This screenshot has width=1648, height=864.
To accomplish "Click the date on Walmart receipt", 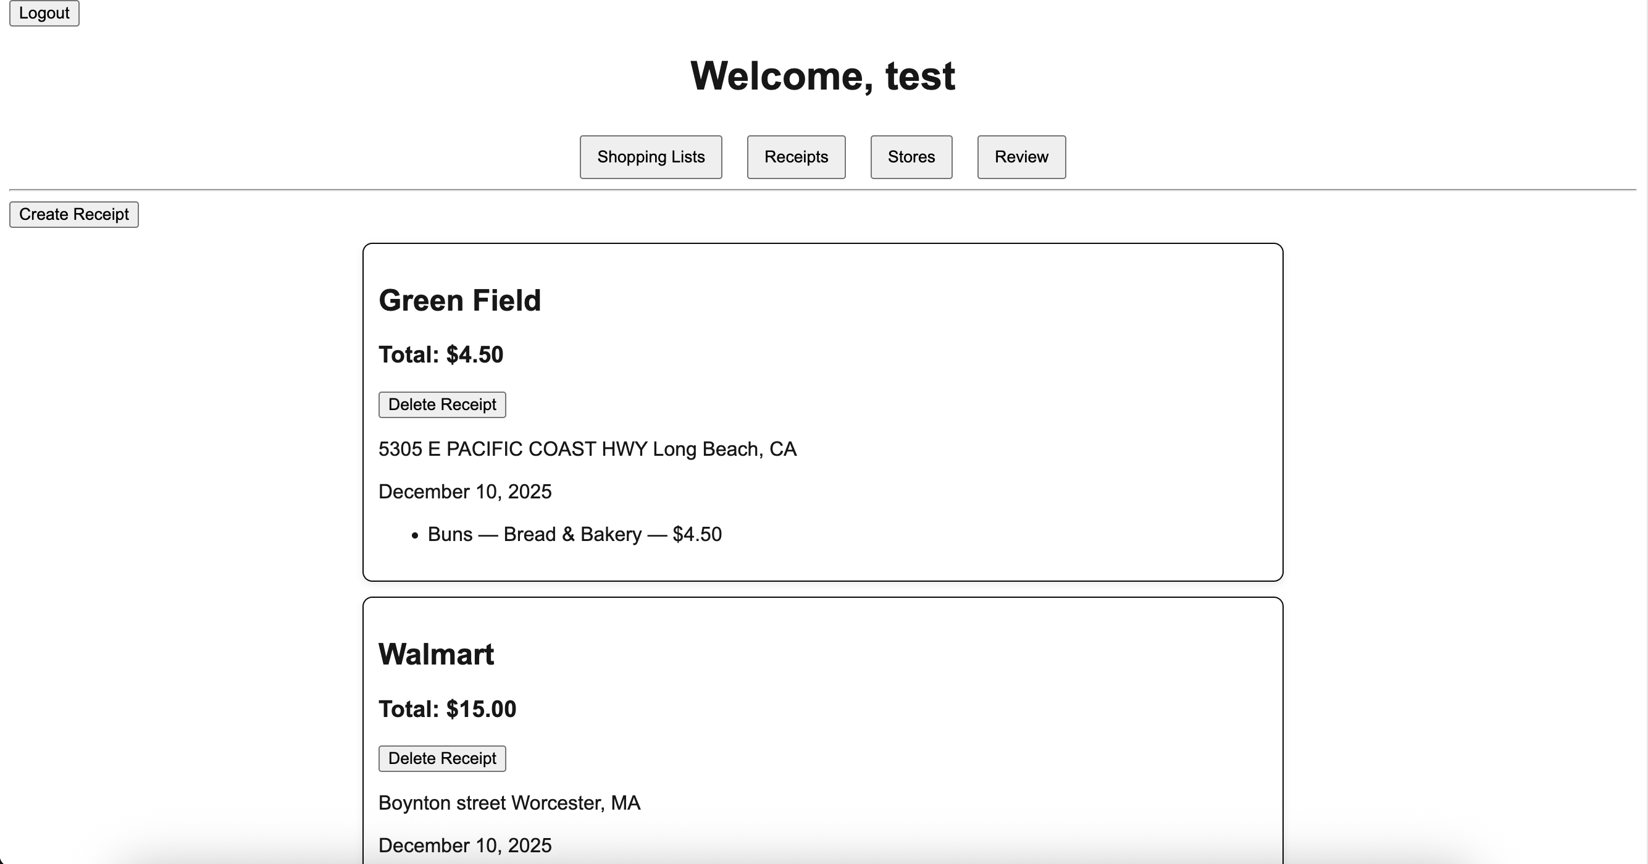I will (464, 845).
